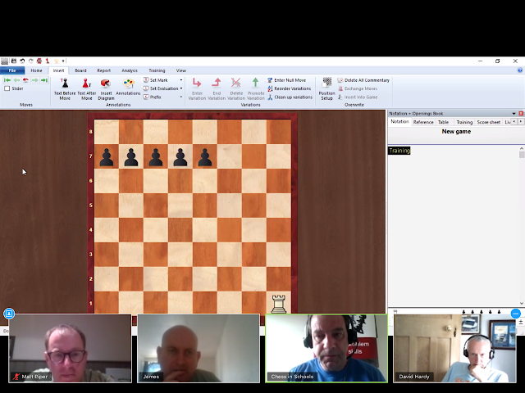The width and height of the screenshot is (525, 393).
Task: Switch to the Board ribbon tab
Action: pos(80,70)
